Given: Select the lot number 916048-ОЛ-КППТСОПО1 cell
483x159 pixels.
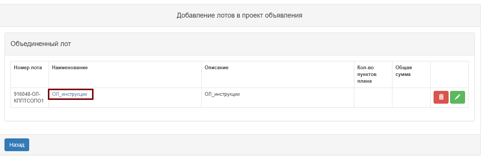Looking at the screenshot, I should (30, 98).
